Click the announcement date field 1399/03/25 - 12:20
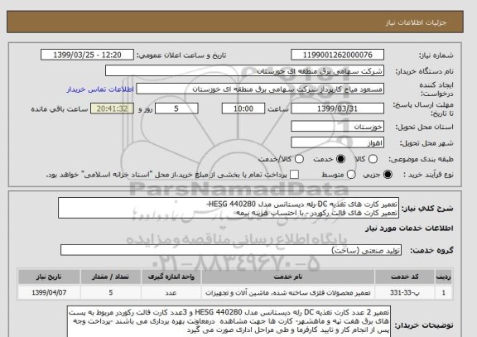This screenshot has height=337, width=477. pyautogui.click(x=87, y=55)
